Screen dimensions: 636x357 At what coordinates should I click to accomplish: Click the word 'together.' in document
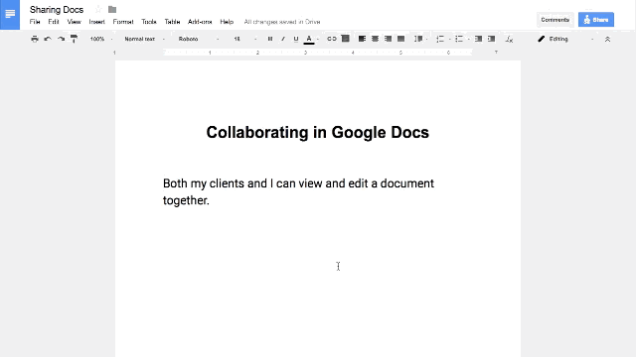[186, 200]
